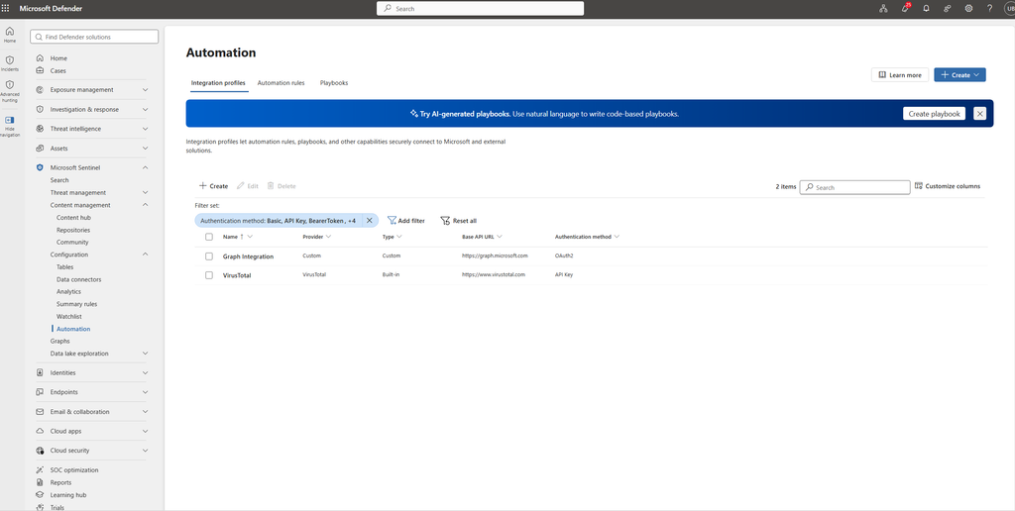
Task: Click the Create playbook button in banner
Action: point(934,114)
